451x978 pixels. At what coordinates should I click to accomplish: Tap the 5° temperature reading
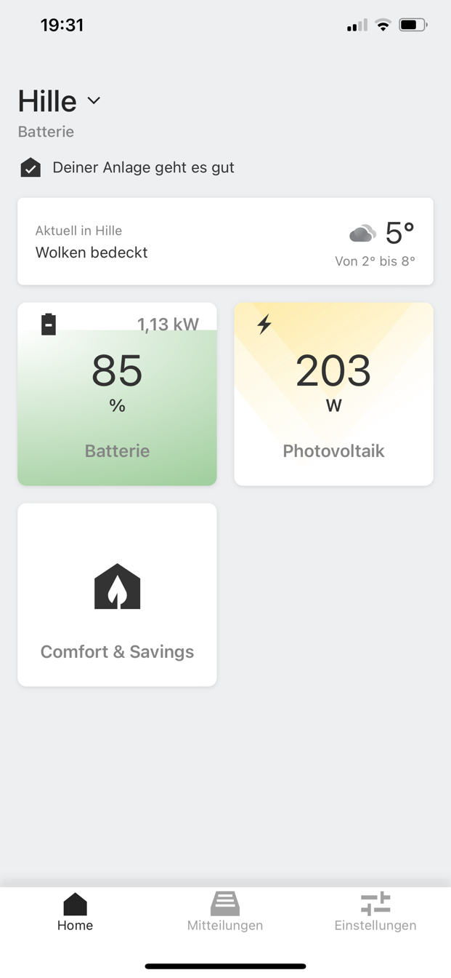coord(400,234)
